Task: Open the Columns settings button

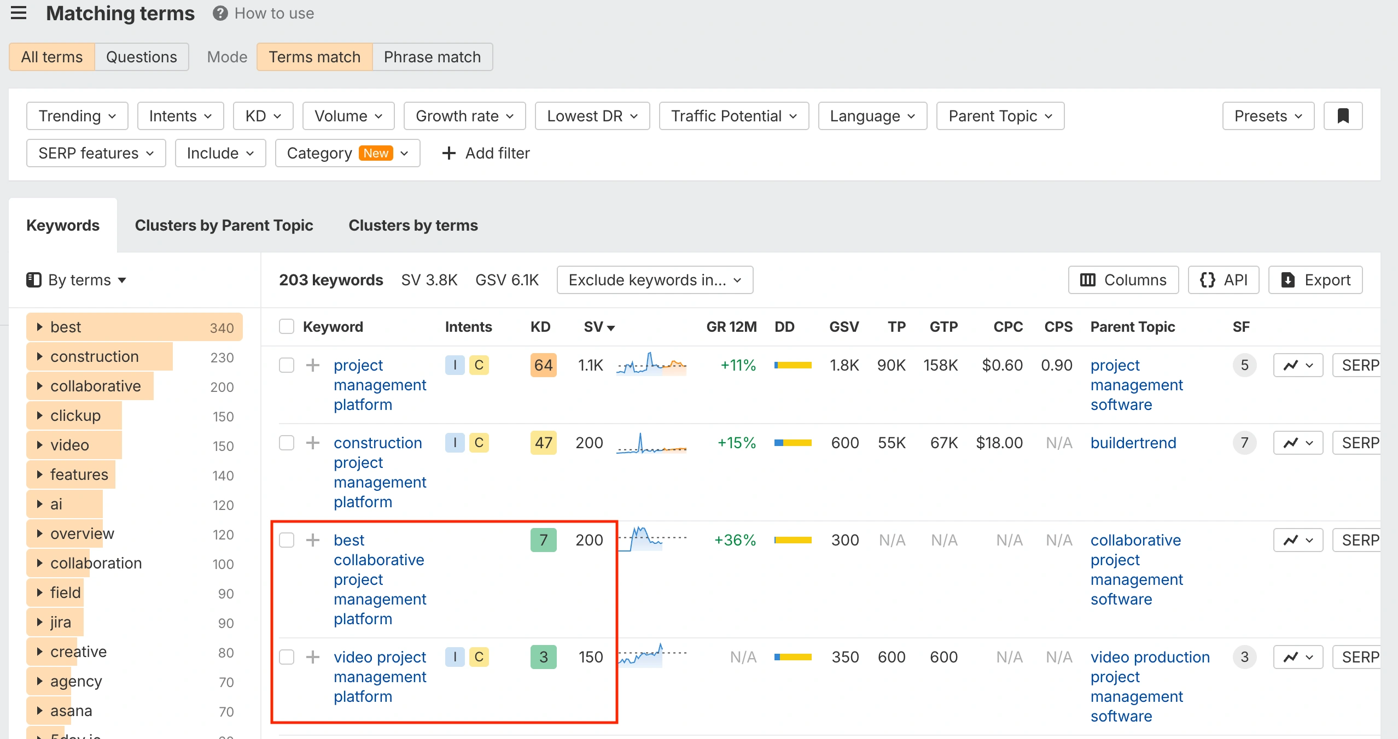Action: point(1123,280)
